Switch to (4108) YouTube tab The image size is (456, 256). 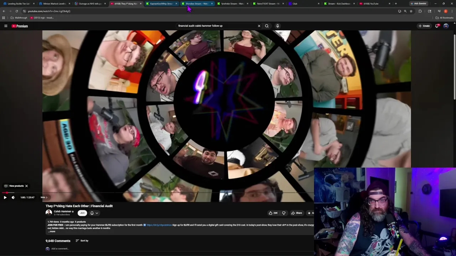click(375, 4)
